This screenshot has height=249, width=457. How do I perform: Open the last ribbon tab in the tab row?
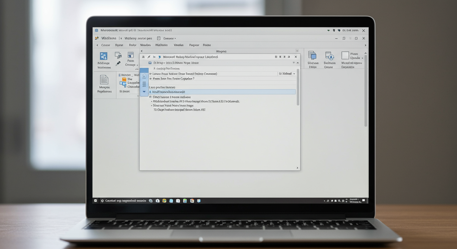(x=207, y=45)
